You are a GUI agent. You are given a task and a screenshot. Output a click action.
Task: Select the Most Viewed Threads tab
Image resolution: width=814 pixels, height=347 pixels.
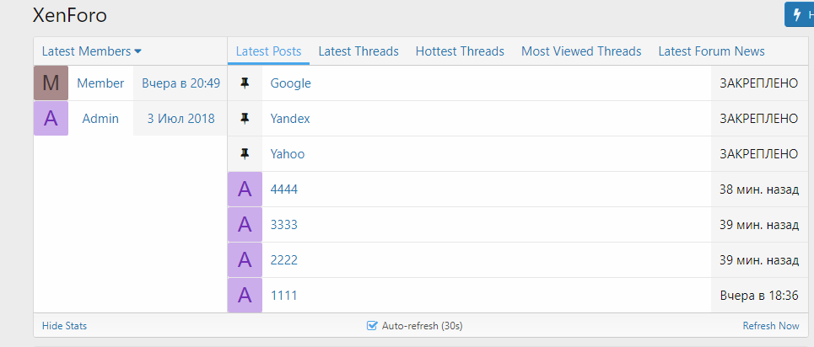click(x=581, y=51)
